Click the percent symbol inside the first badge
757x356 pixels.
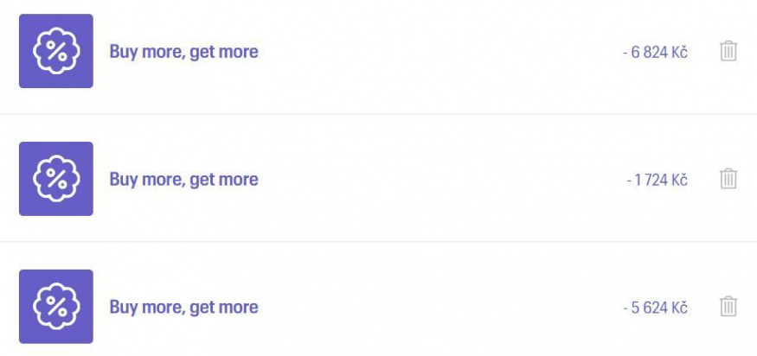pyautogui.click(x=56, y=51)
